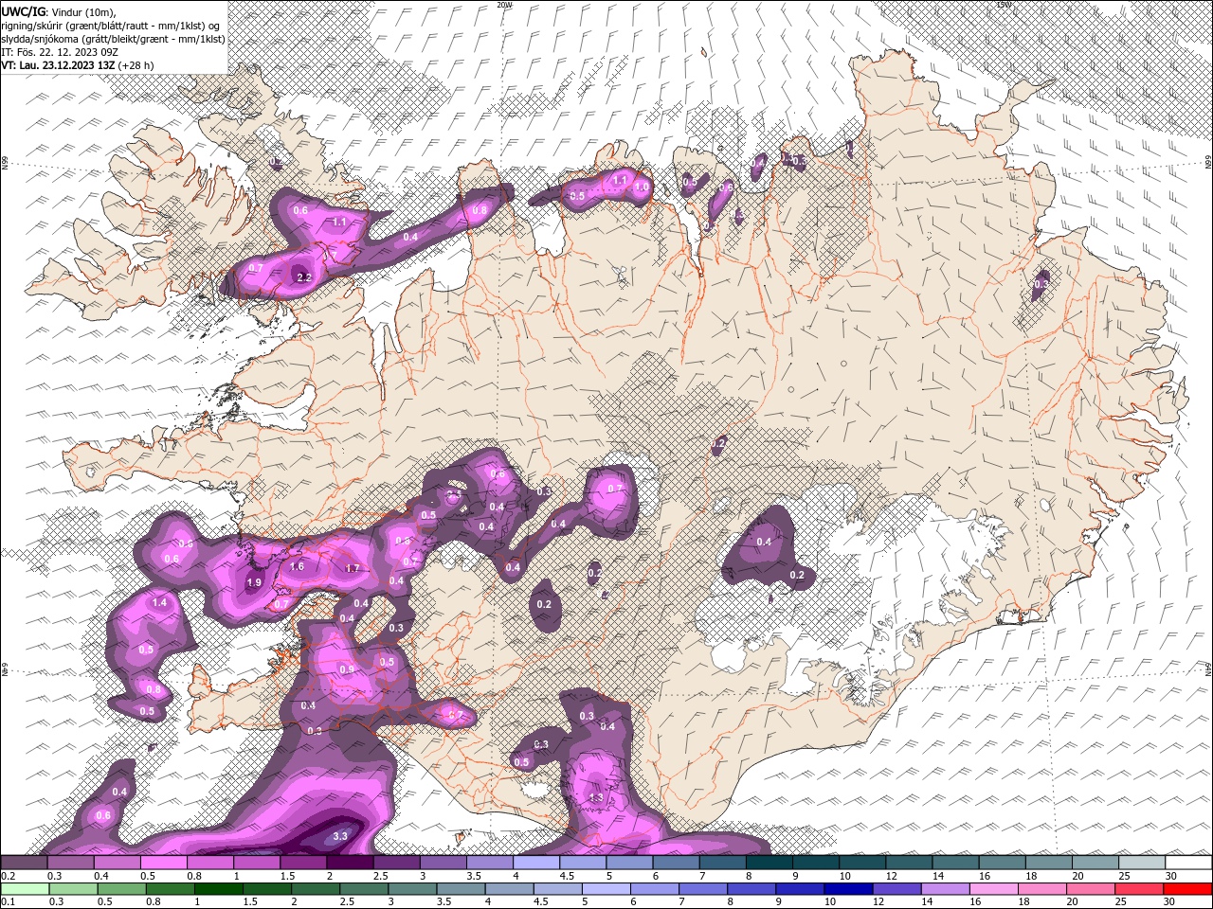Click the 25–30 red rain legend swatch
Screen dimensions: 1213x909
tap(1141, 889)
